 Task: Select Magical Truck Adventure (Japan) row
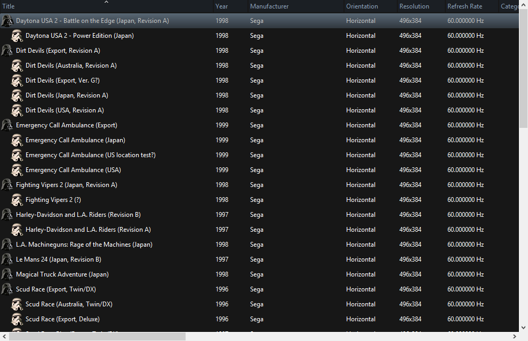259,274
